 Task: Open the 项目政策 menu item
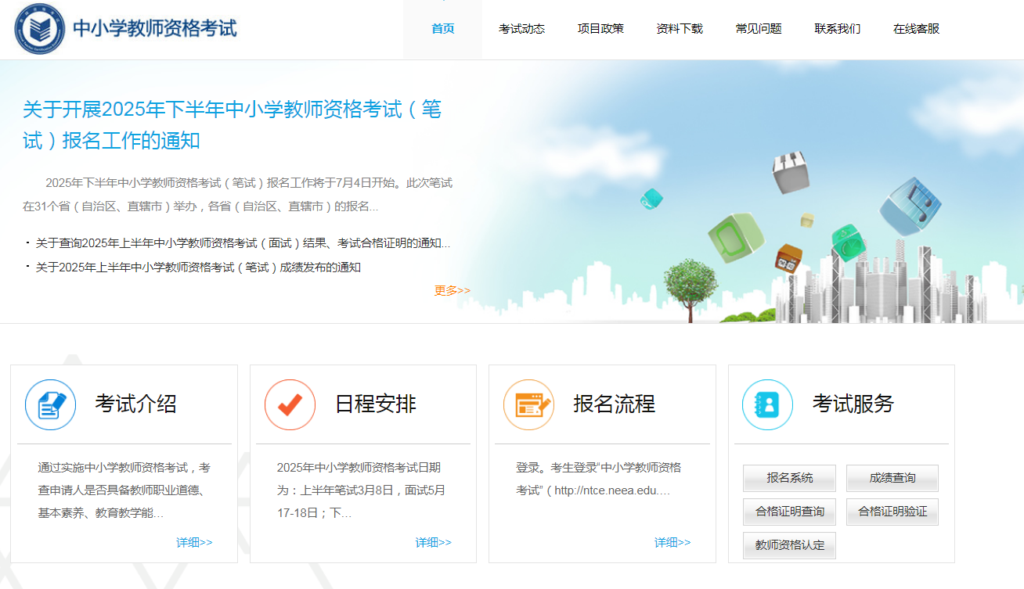(600, 29)
